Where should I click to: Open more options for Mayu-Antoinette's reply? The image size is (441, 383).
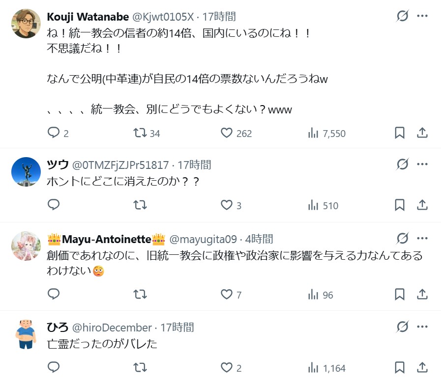pyautogui.click(x=422, y=239)
